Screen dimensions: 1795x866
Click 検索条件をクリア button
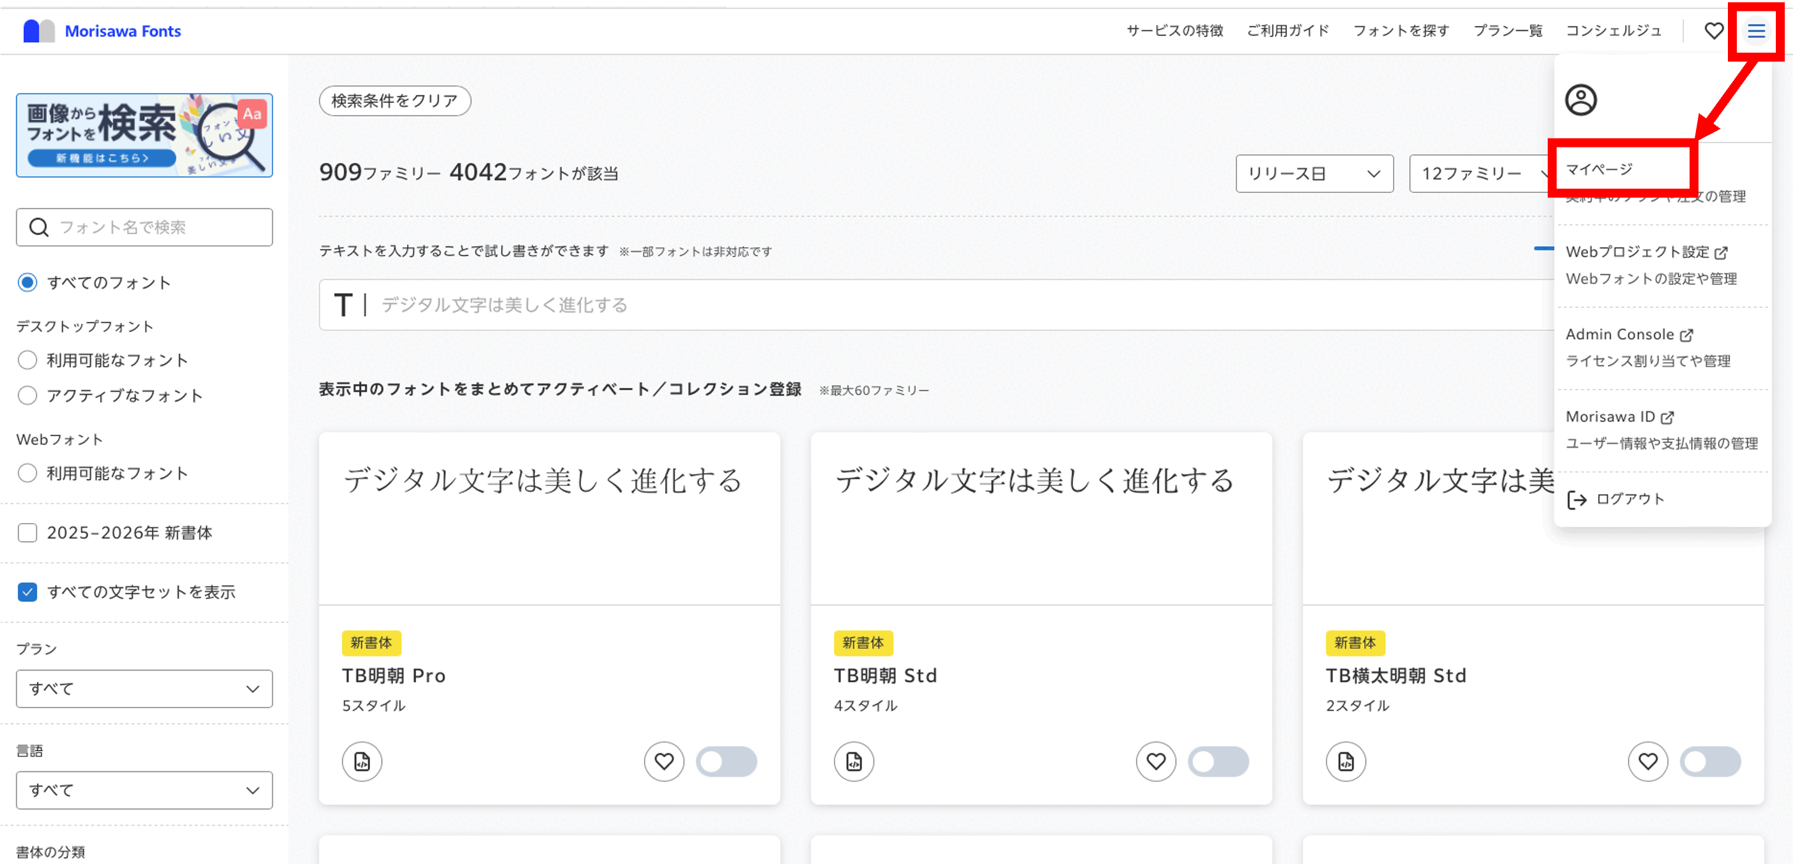pos(395,100)
